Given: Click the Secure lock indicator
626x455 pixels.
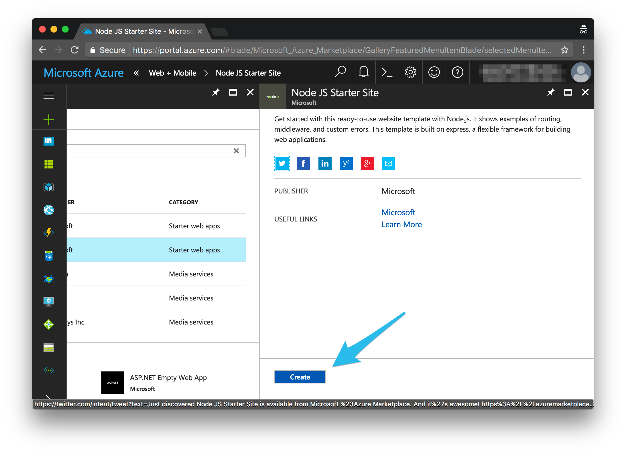Looking at the screenshot, I should click(x=108, y=50).
